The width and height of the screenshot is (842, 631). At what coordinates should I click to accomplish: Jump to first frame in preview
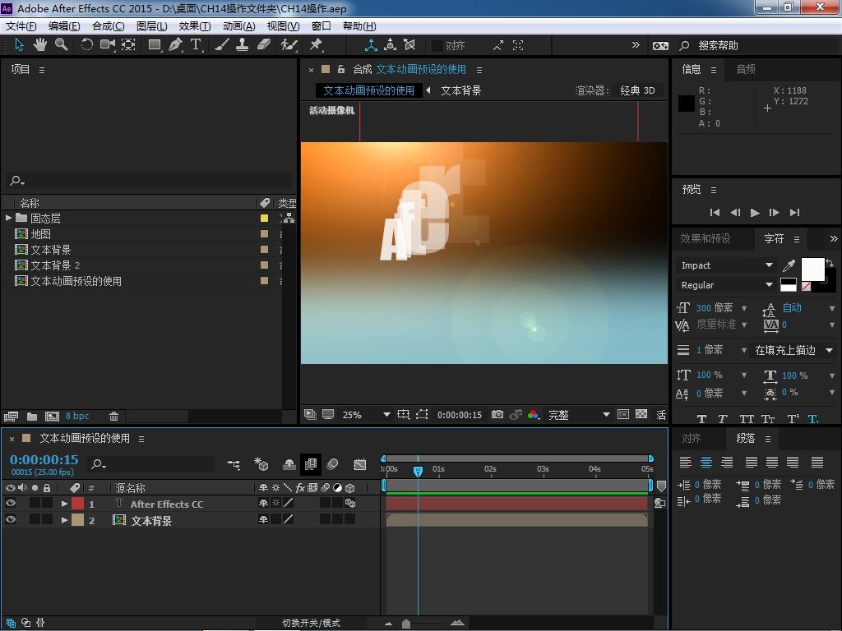click(x=715, y=213)
